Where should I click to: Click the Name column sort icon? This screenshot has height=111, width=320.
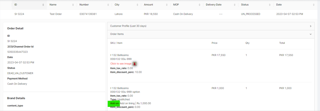click(x=73, y=5)
